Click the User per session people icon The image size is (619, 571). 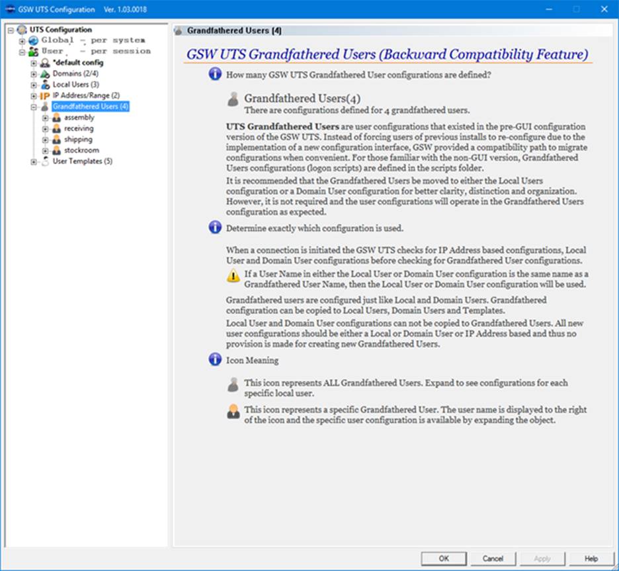(34, 52)
